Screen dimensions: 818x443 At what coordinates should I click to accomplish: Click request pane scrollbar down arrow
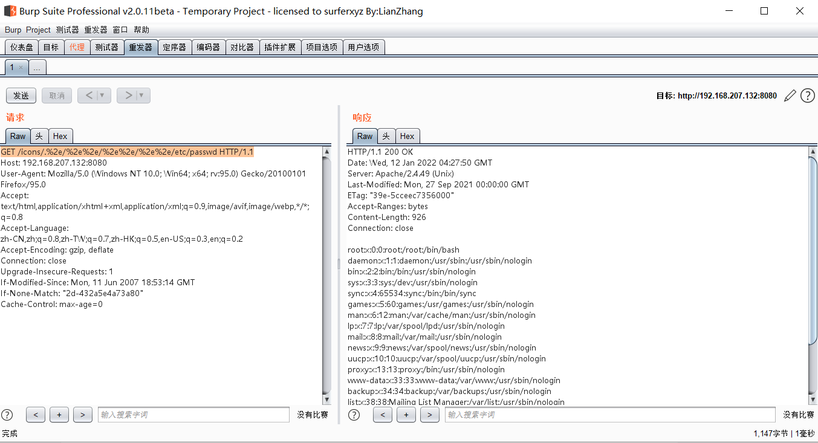326,399
